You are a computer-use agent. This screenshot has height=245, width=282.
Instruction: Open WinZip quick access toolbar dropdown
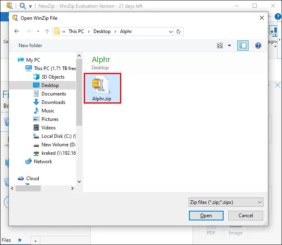(30, 6)
